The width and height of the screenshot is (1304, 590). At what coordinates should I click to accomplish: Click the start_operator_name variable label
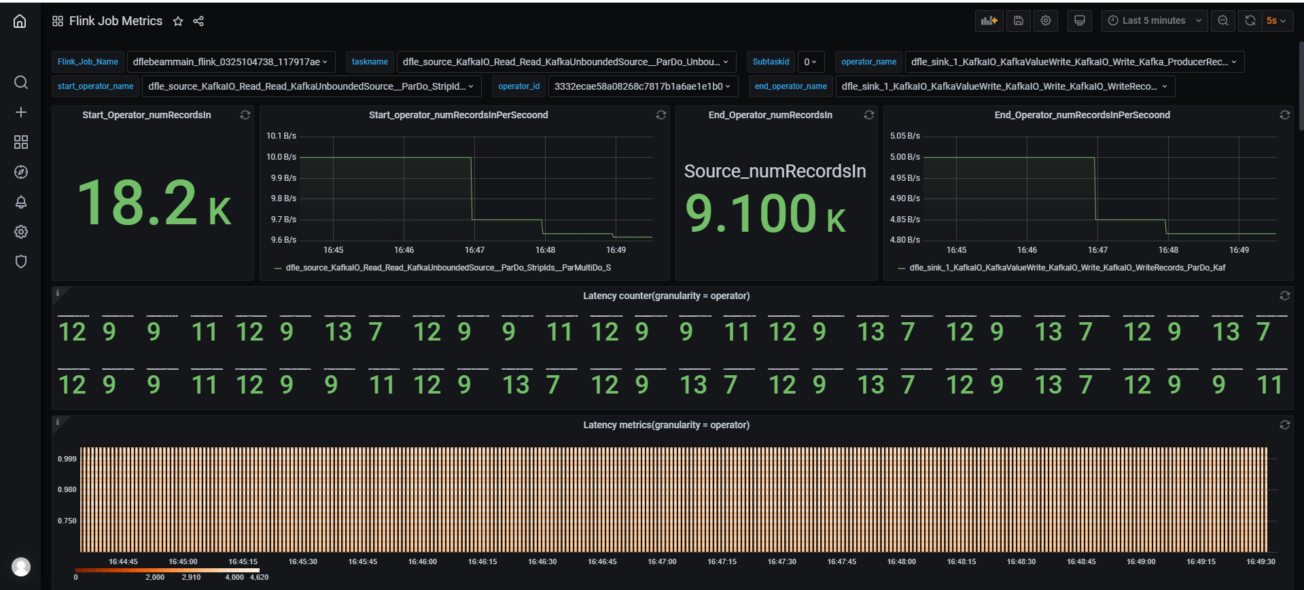[x=95, y=86]
